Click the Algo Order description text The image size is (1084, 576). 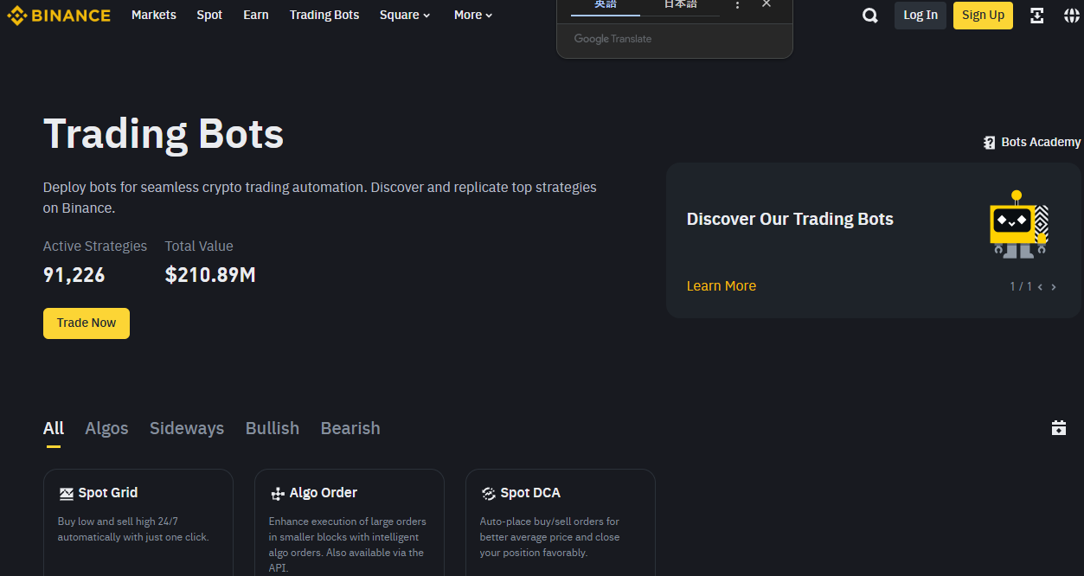click(x=348, y=545)
